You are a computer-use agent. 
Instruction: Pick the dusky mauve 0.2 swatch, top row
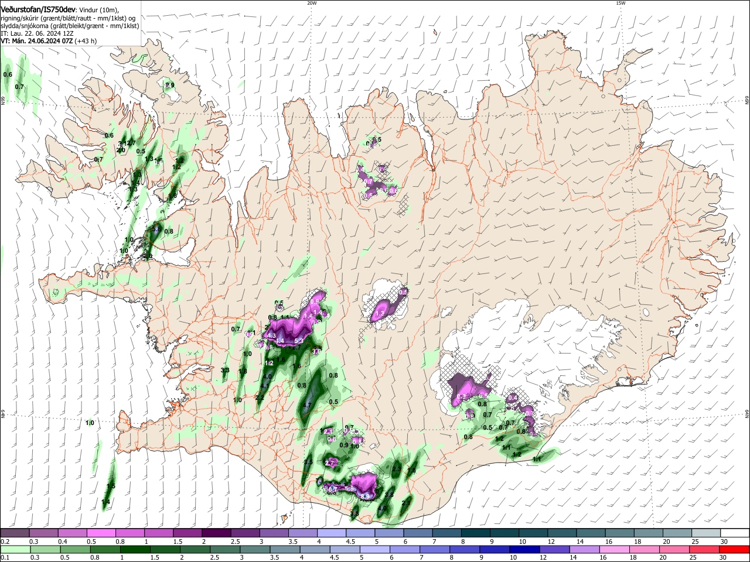point(15,533)
